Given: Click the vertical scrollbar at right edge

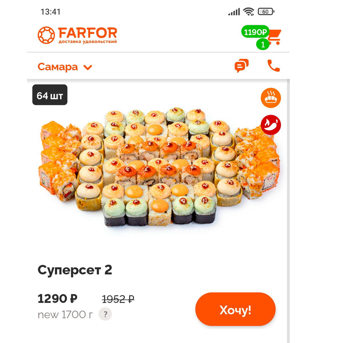Looking at the screenshot, I should click(288, 211).
